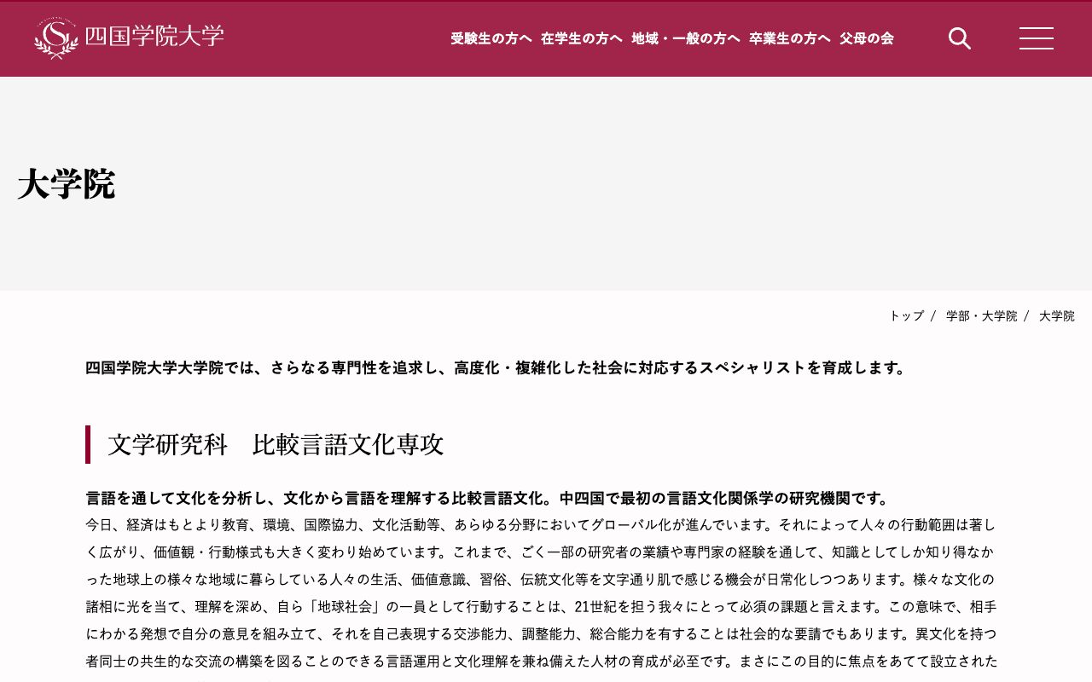1092x682 pixels.
Task: Click the 四国学院大学 wordmark to go home
Action: point(154,38)
